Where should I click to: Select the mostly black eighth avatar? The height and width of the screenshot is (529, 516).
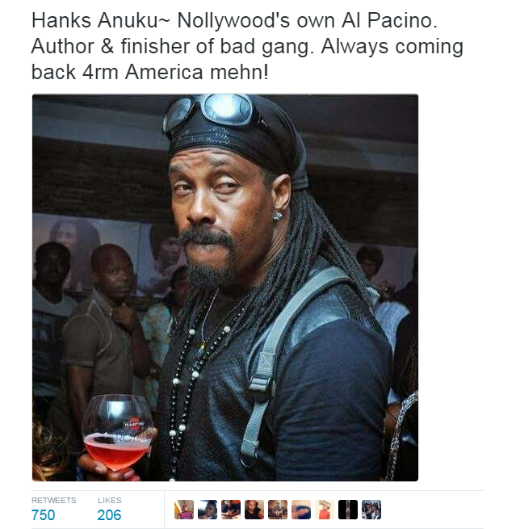pos(348,510)
